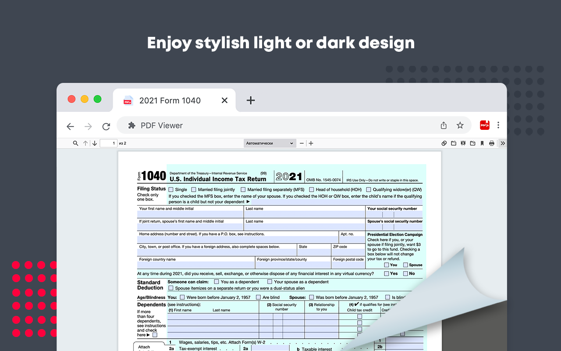The image size is (561, 351).
Task: Click inside the page number input field
Action: 108,143
